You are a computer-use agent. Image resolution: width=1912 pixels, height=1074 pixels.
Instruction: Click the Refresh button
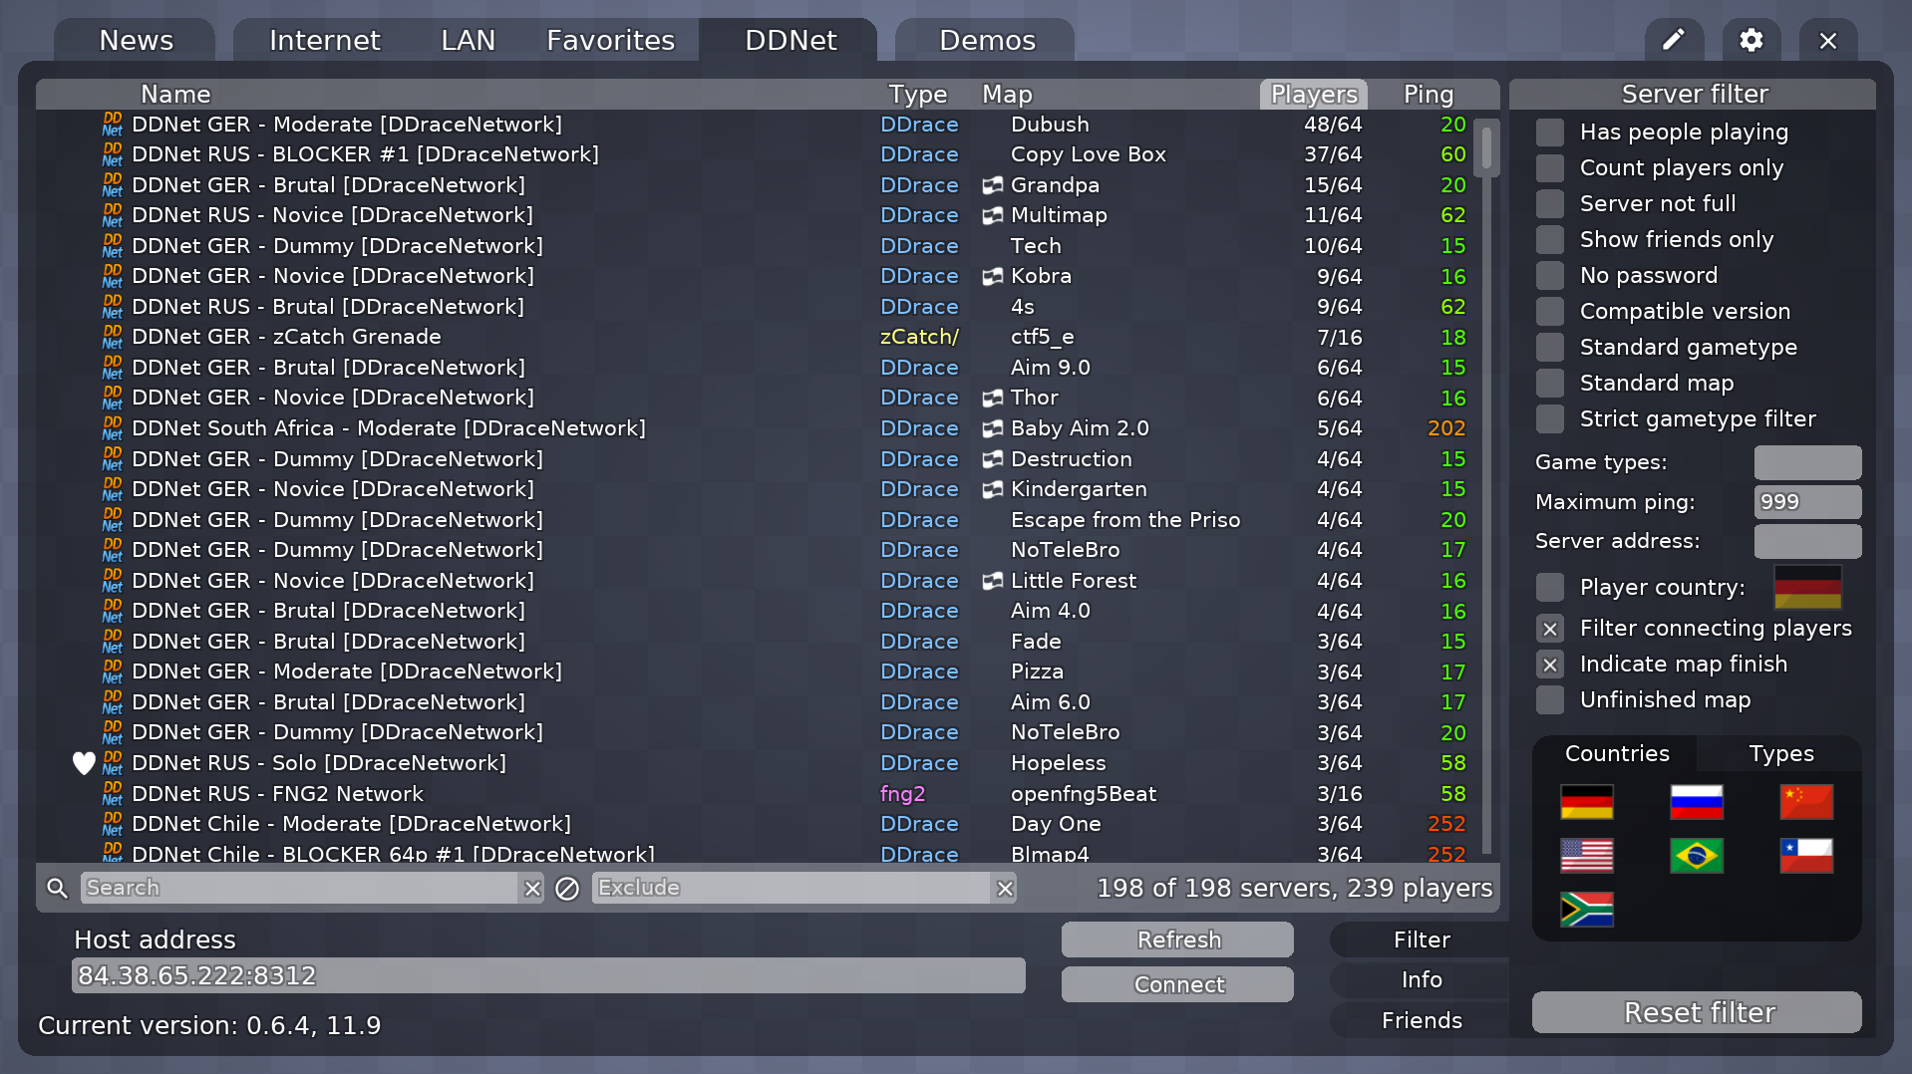point(1177,940)
